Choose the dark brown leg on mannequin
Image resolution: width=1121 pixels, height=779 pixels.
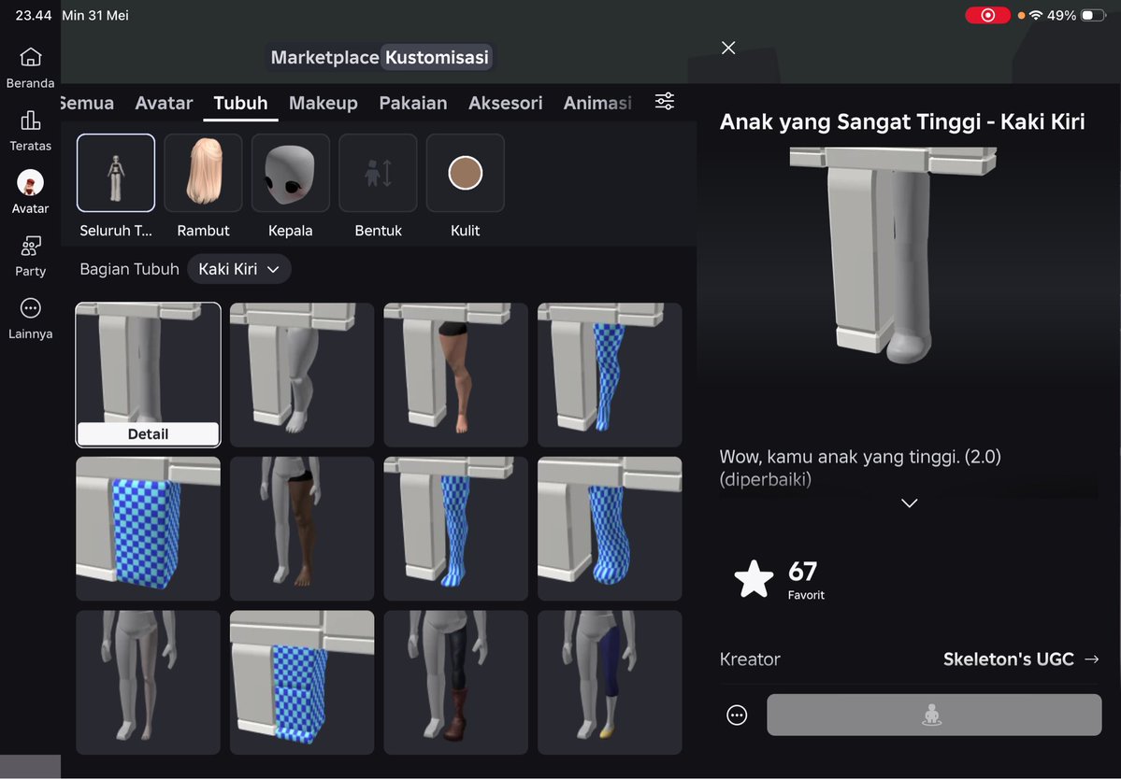[x=302, y=529]
